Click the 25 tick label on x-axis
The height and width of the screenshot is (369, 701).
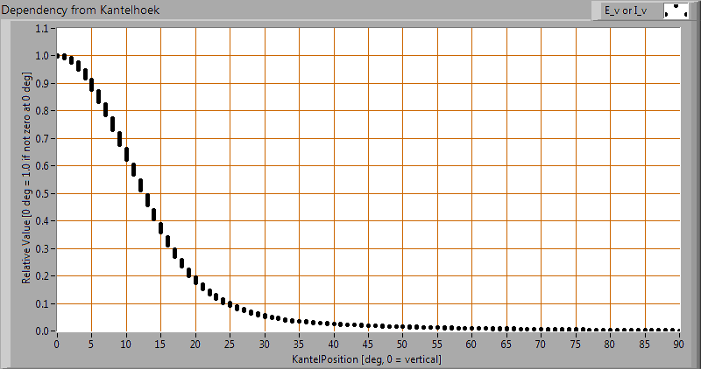[x=230, y=345]
